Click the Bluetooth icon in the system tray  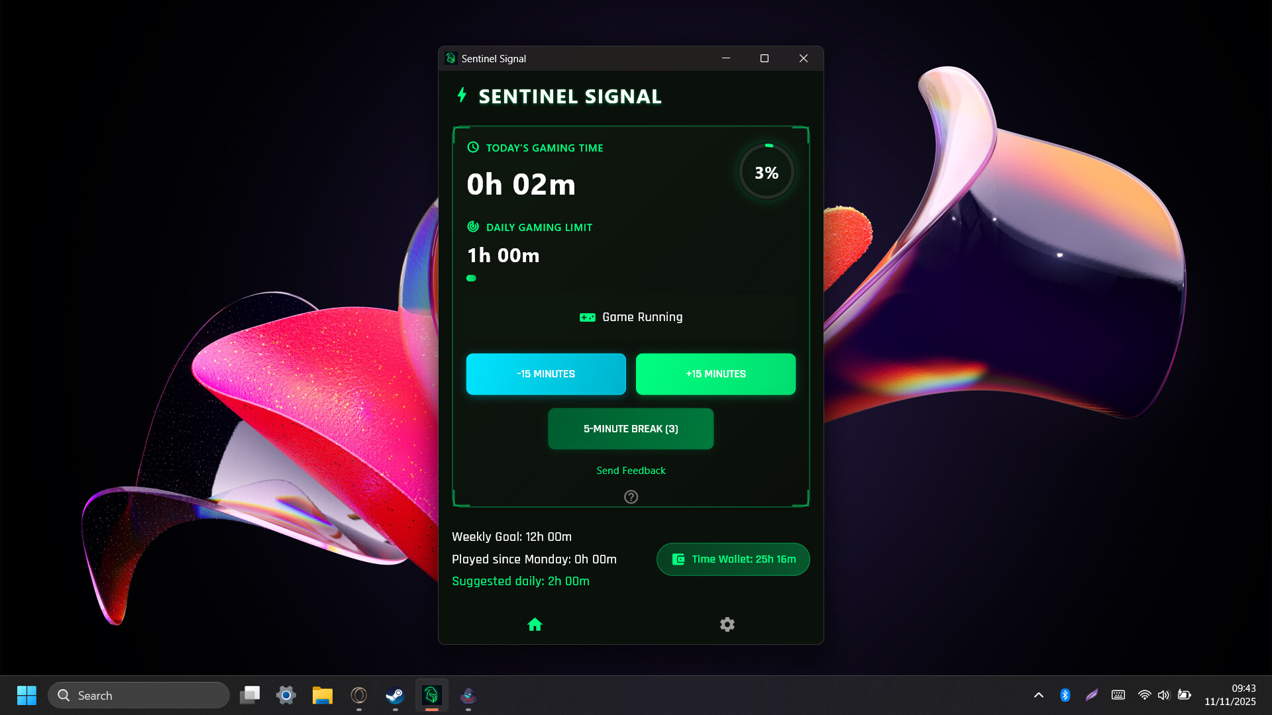point(1065,695)
